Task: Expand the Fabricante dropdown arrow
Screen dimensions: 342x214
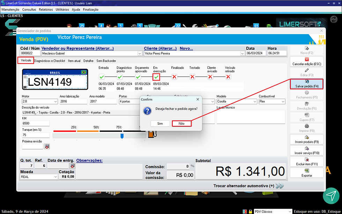Action: [x=213, y=101]
